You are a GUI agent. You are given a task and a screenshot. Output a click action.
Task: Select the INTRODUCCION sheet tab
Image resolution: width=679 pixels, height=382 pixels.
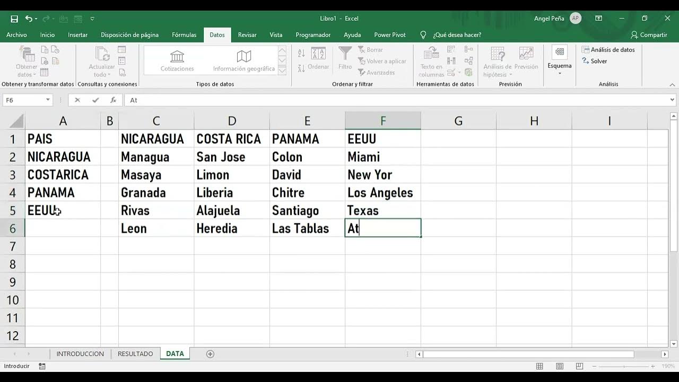click(x=80, y=354)
